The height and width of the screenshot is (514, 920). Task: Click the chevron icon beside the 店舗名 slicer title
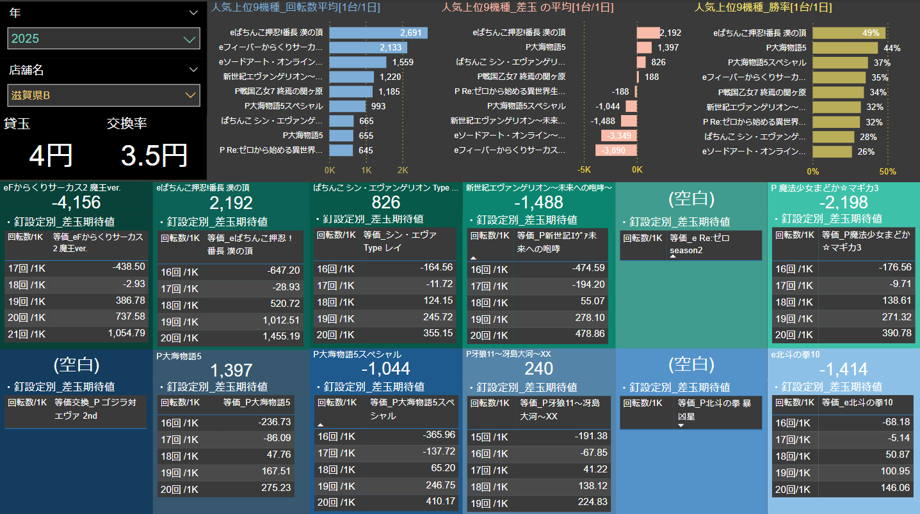coord(193,70)
